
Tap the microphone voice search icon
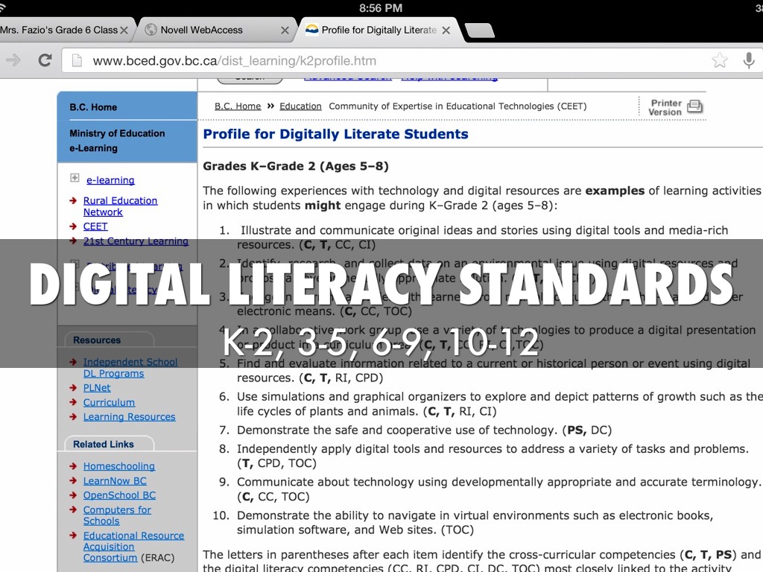[749, 60]
